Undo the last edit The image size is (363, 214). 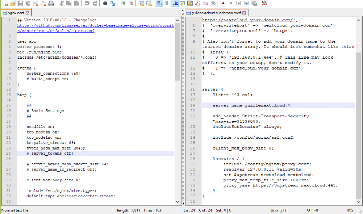coord(87,3)
